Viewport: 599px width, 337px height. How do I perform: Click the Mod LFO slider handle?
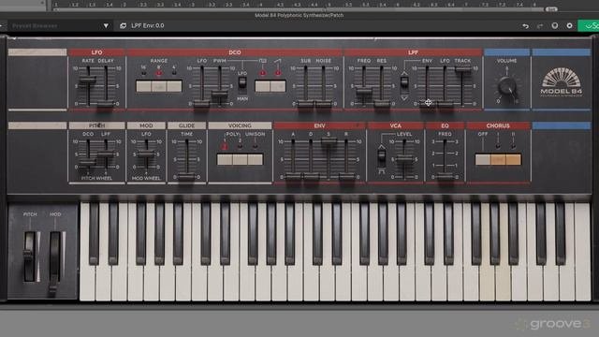coord(146,154)
